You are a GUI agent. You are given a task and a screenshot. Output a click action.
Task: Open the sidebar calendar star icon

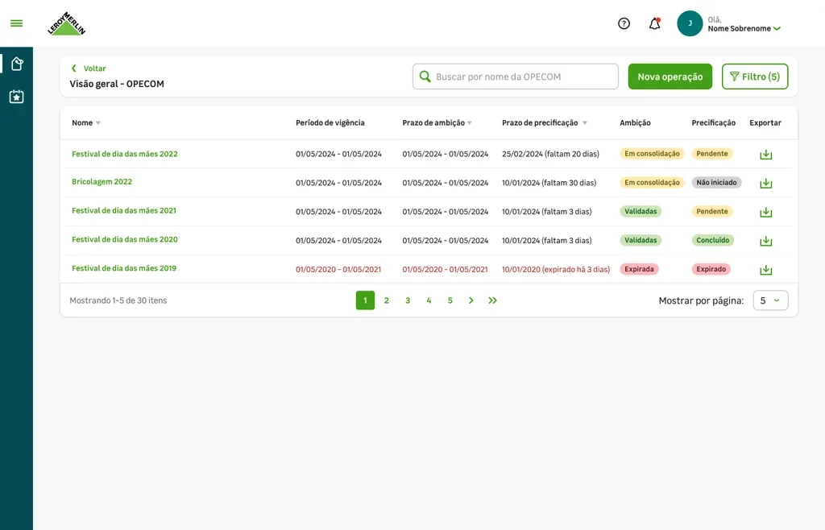point(16,97)
